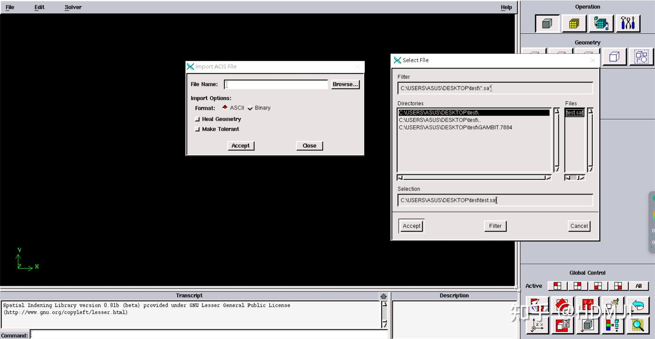Open the Tools operation icon
The width and height of the screenshot is (655, 339).
[628, 23]
